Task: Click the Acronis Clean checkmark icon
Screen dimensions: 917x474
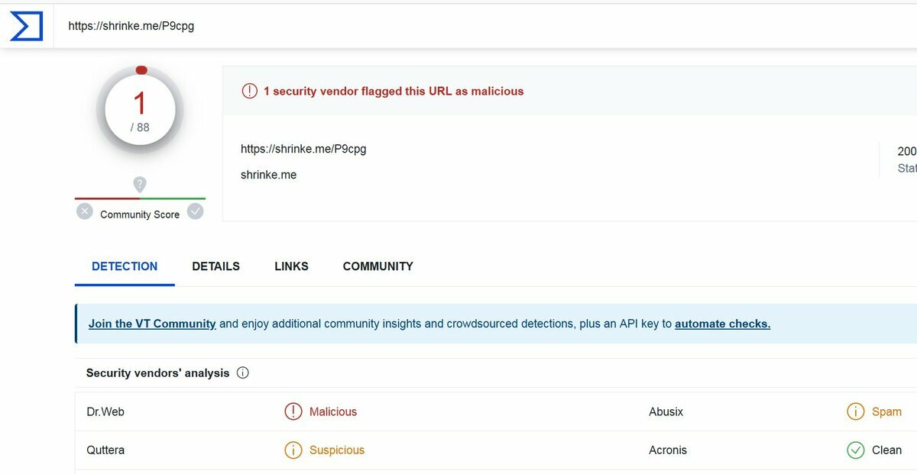Action: 855,450
